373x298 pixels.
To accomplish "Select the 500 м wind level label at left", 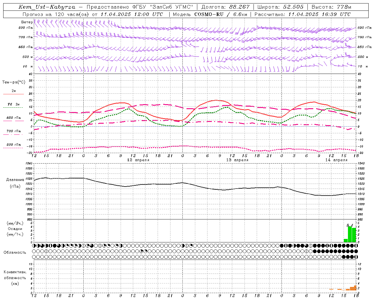I will coord(28,57).
